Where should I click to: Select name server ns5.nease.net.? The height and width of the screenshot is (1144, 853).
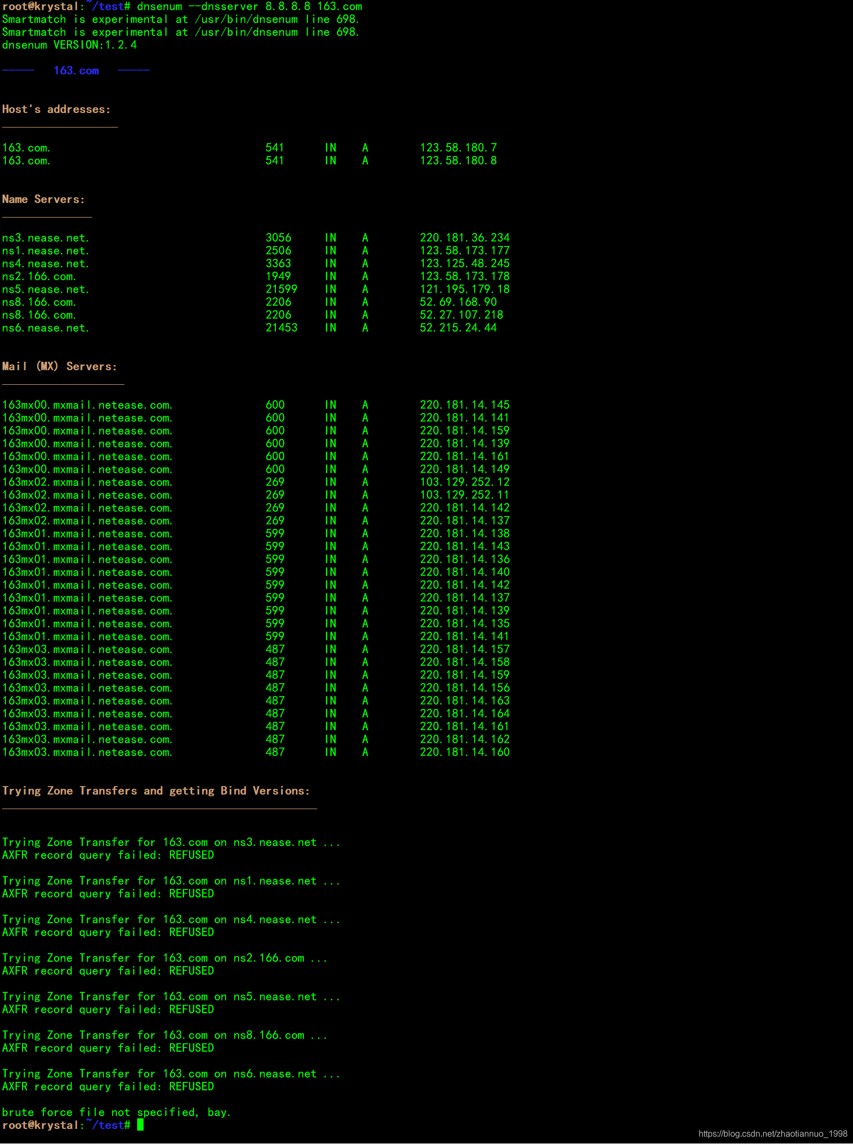tap(46, 289)
